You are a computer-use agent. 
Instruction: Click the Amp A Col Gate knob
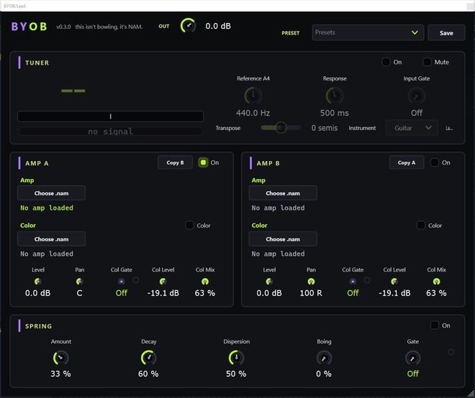click(x=121, y=282)
